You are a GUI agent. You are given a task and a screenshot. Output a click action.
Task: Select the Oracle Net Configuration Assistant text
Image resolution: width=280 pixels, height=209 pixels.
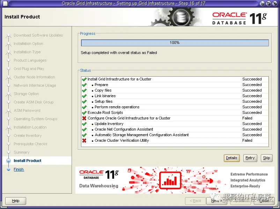click(x=124, y=129)
